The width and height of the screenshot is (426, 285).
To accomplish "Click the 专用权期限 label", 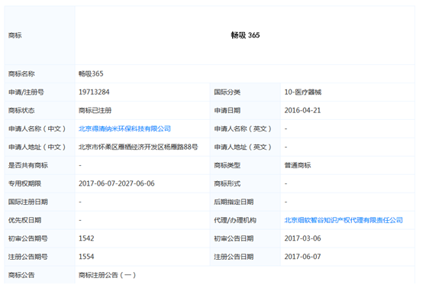I will (x=24, y=183).
